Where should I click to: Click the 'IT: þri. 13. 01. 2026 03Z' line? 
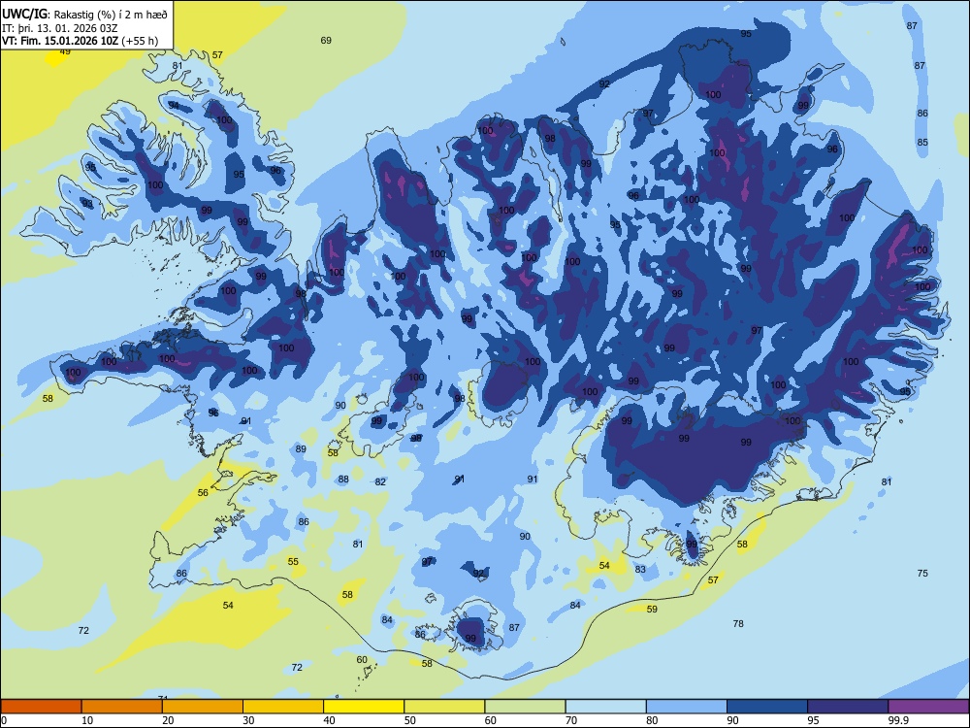[x=59, y=28]
